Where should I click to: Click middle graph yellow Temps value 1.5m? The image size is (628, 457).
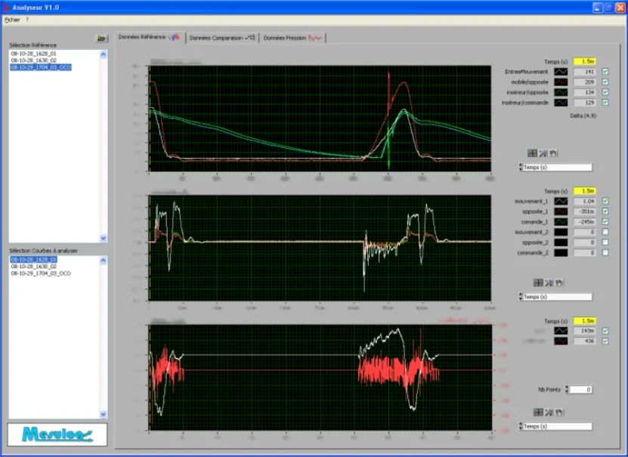[585, 191]
